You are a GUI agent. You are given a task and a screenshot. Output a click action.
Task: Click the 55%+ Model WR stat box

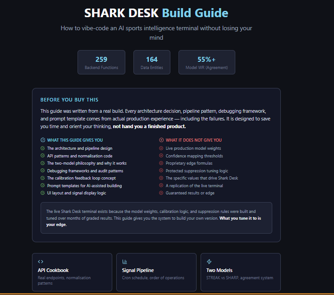207,62
